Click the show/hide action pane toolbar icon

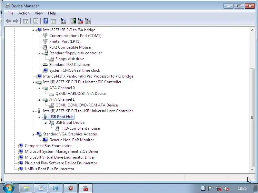53,21
